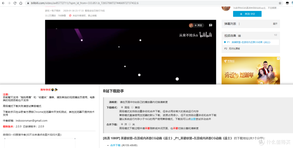Select P1 英雄联盟 episode in 视频选集
Viewport: 293px width, 148px height.
pos(251,42)
